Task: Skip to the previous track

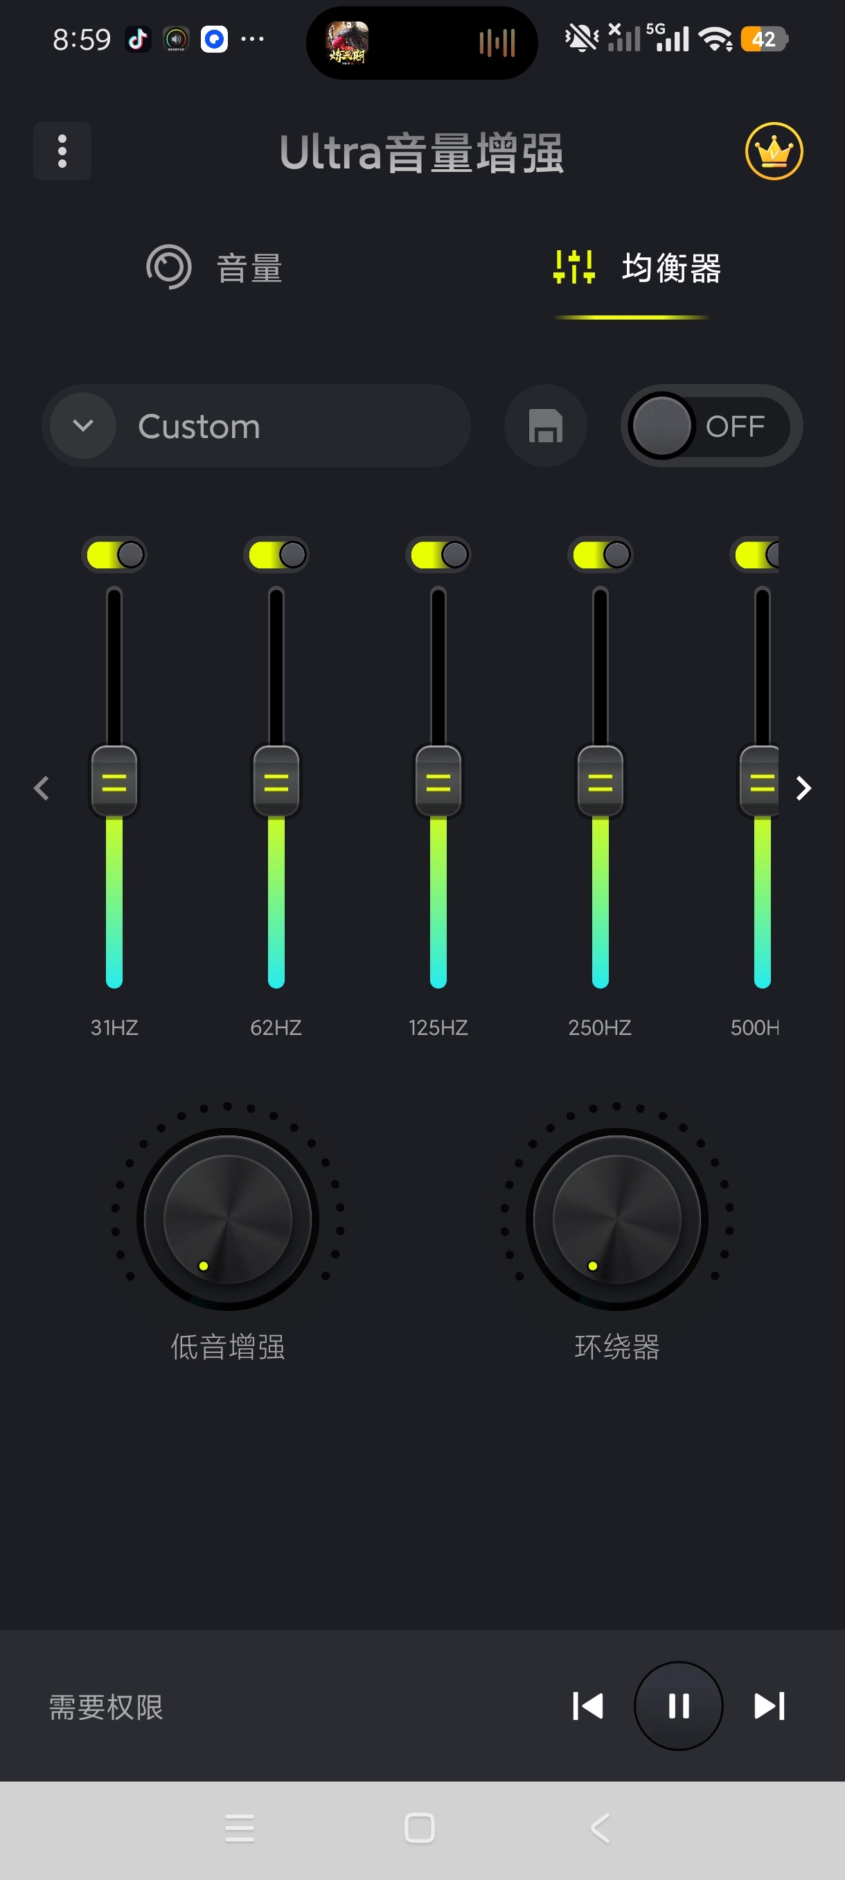Action: click(587, 1705)
